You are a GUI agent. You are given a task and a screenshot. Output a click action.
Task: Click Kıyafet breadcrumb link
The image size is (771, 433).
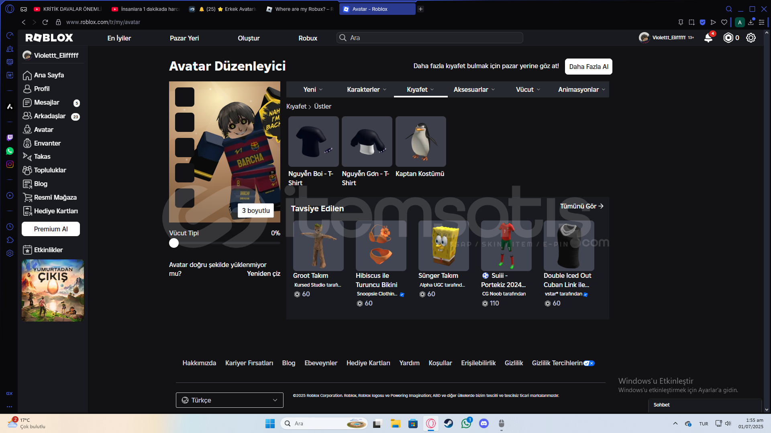click(296, 106)
